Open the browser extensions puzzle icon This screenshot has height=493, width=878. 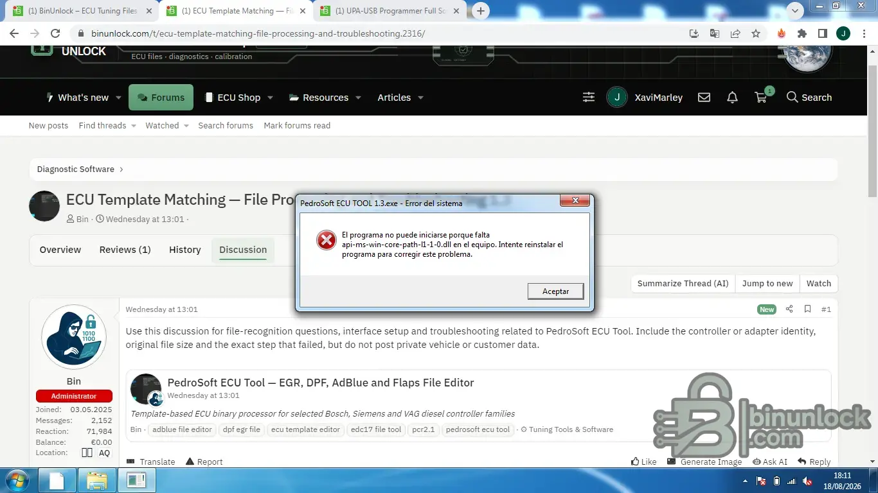tap(802, 33)
